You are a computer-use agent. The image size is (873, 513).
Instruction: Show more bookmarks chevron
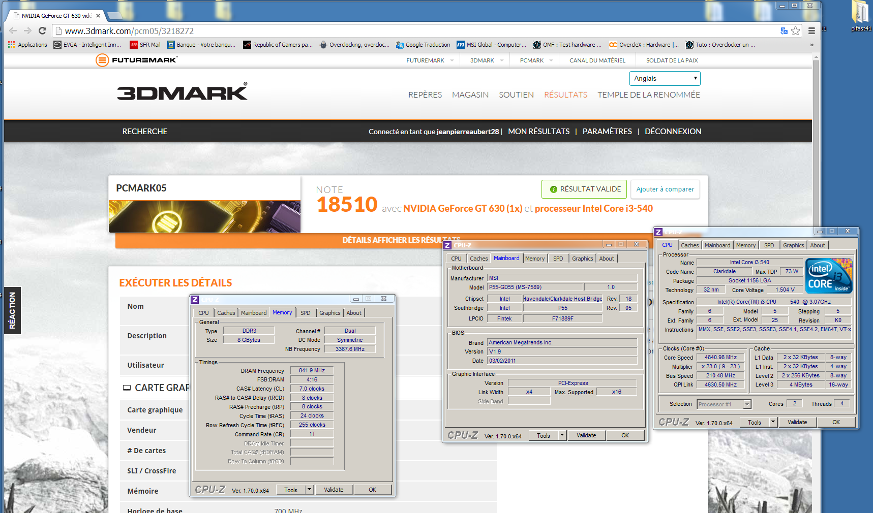(811, 45)
